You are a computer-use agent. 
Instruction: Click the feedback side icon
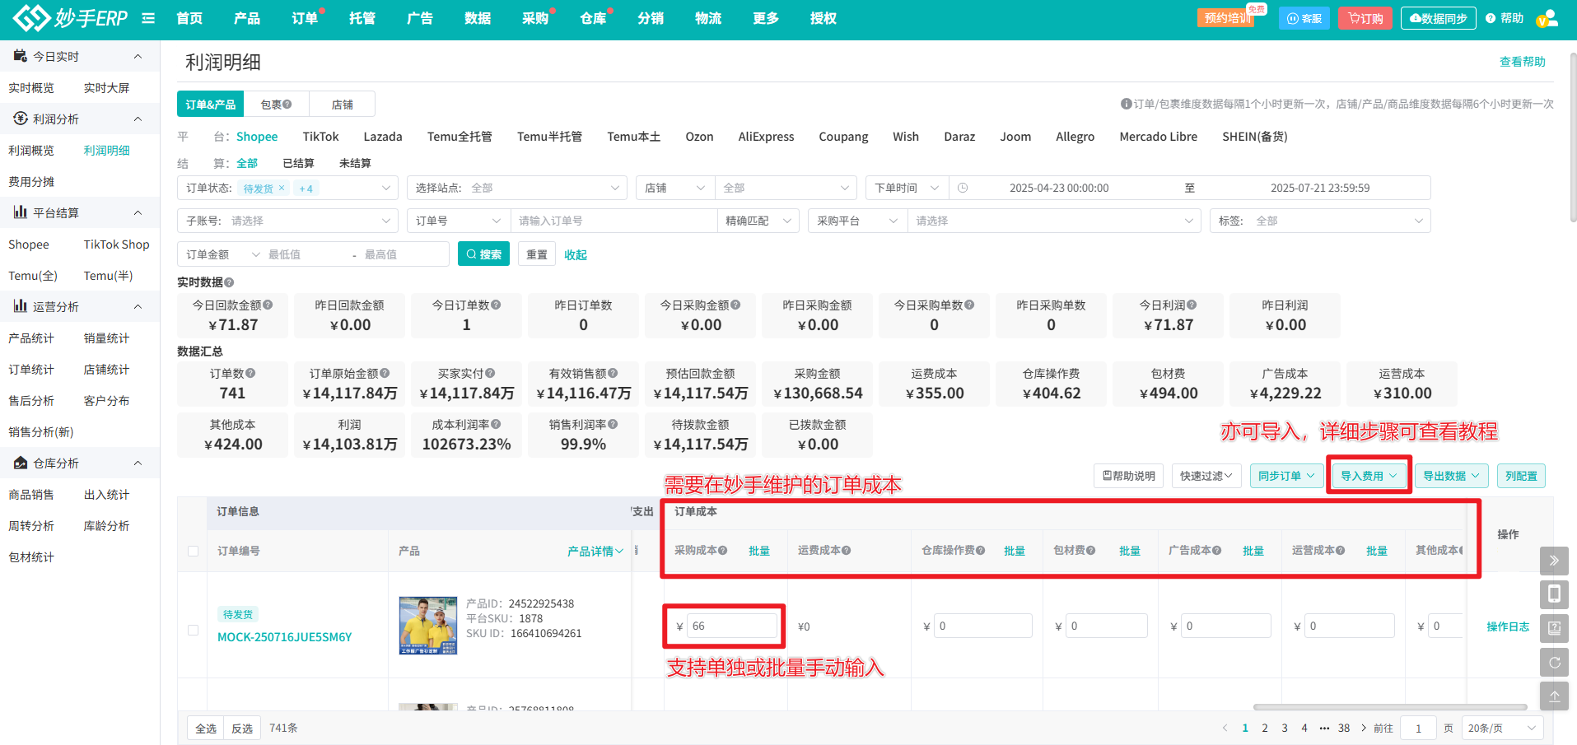pyautogui.click(x=1554, y=628)
